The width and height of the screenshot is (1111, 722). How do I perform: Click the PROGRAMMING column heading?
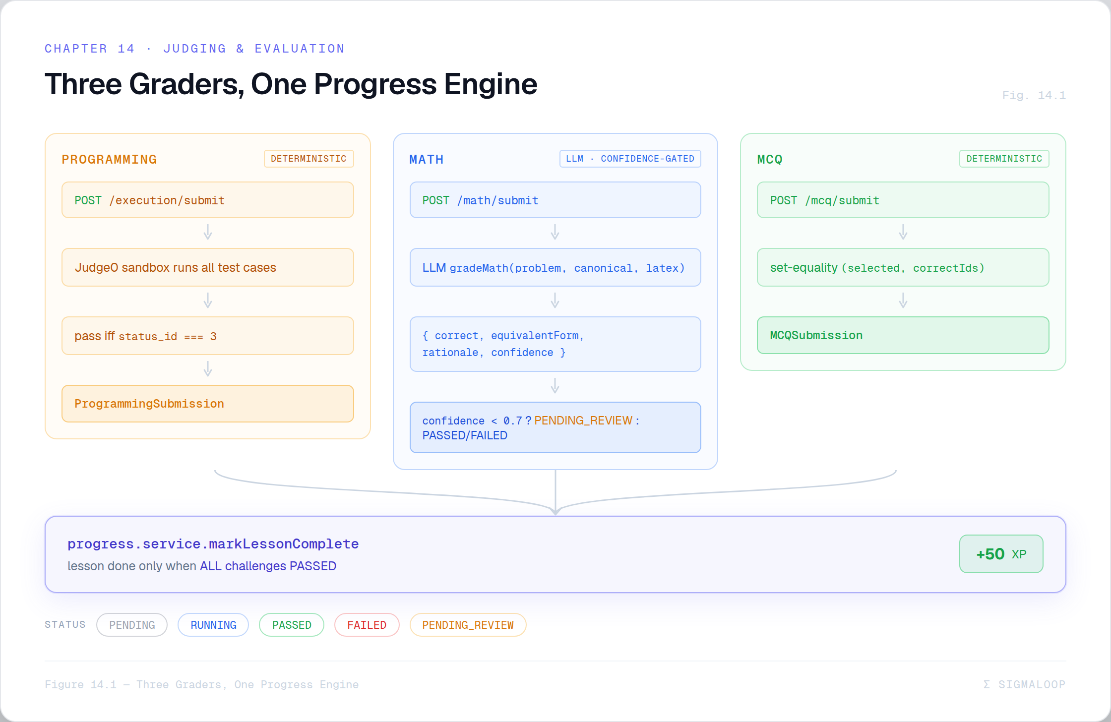point(109,159)
